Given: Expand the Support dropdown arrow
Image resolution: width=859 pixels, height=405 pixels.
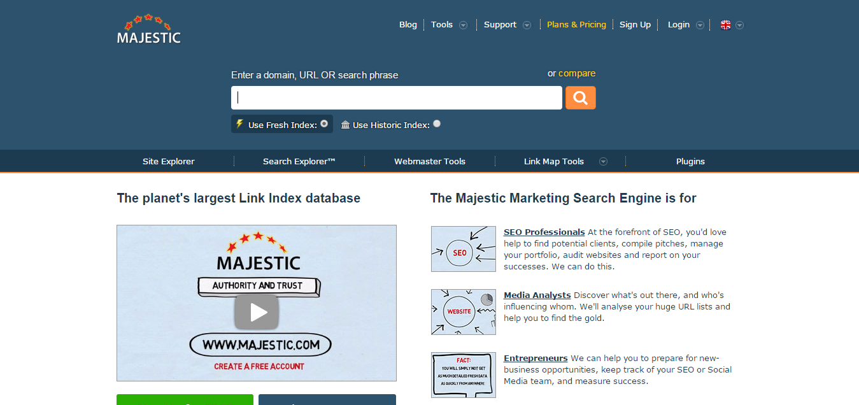Looking at the screenshot, I should coord(527,25).
